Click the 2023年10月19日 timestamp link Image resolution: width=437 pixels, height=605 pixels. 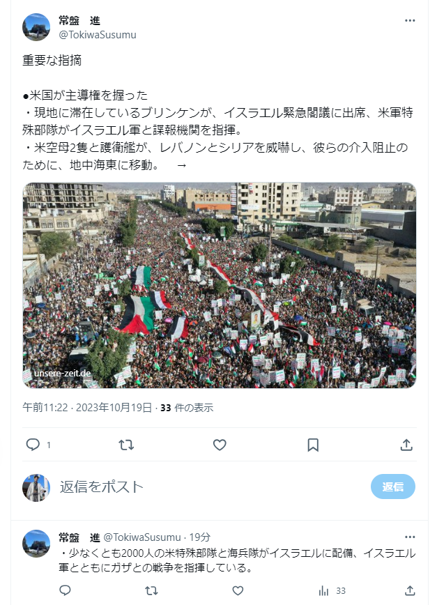click(114, 408)
